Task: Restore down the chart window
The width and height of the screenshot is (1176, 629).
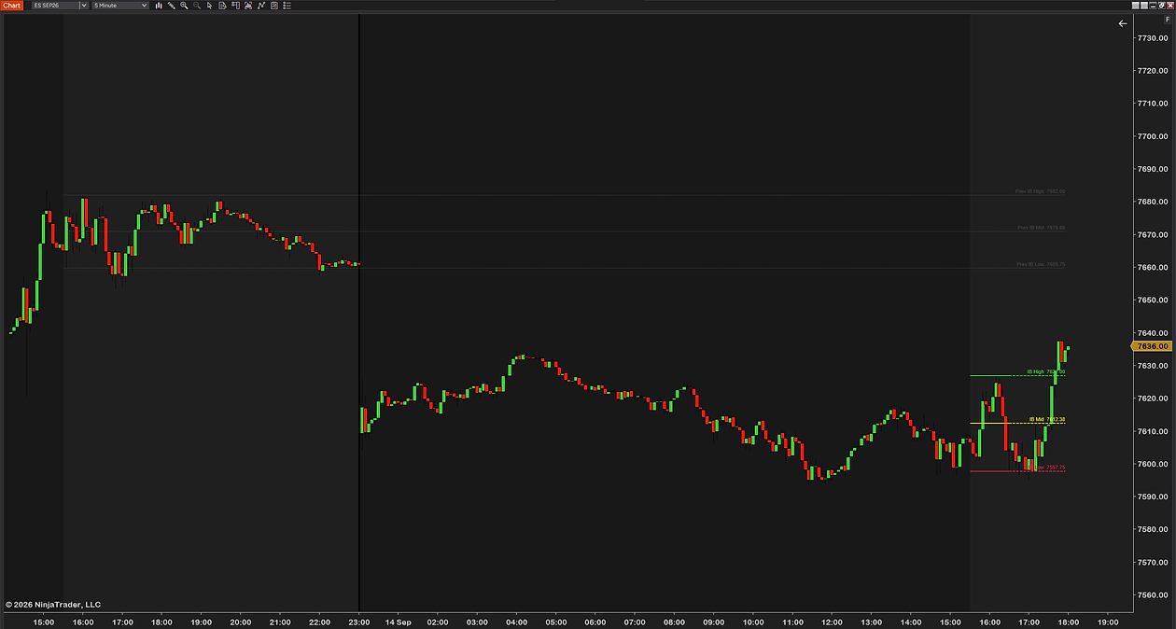Action: (1162, 6)
